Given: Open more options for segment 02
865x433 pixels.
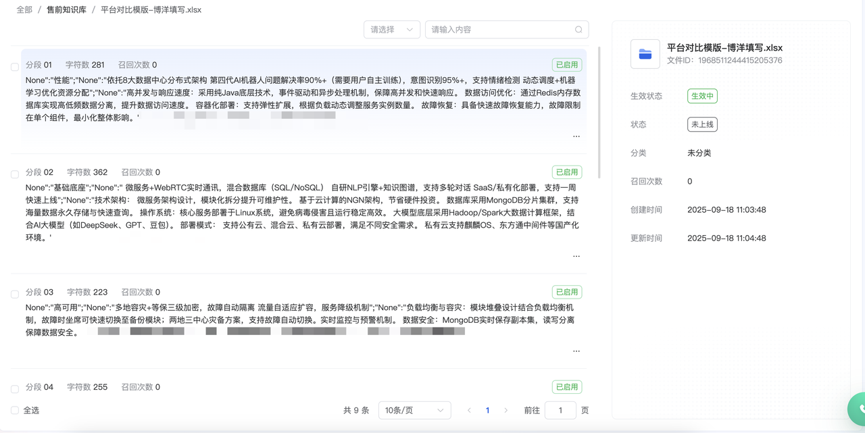Looking at the screenshot, I should pos(576,256).
